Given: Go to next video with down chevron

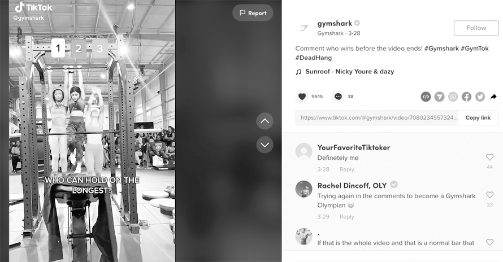Looking at the screenshot, I should click(264, 145).
